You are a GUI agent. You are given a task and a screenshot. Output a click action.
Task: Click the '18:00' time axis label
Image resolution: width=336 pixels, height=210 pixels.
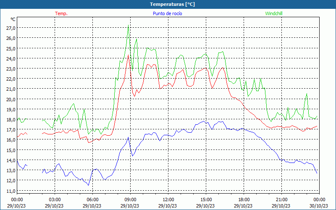point(244,200)
